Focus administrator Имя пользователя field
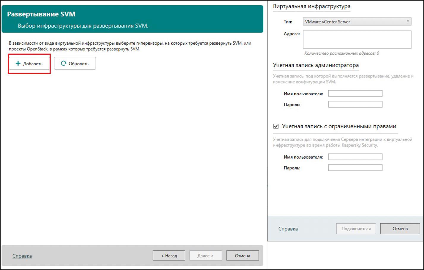The width and height of the screenshot is (424, 270). (355, 94)
